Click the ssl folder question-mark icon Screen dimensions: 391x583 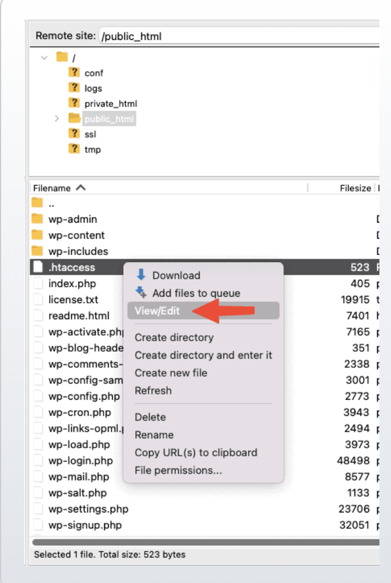(75, 133)
